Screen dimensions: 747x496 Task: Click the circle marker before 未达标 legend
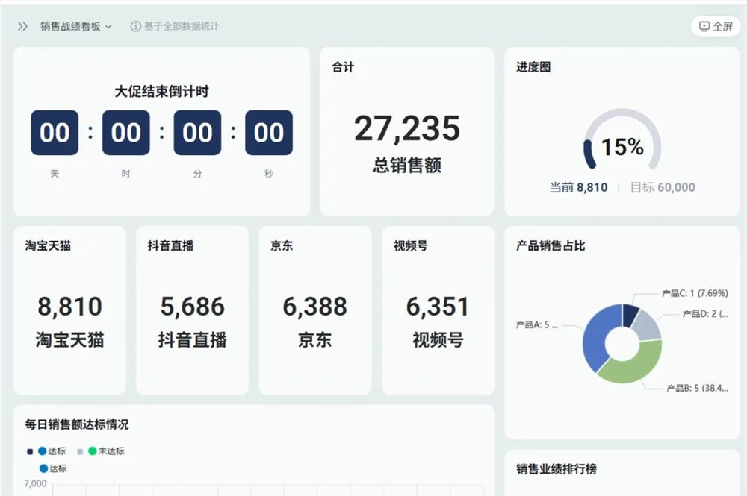[x=90, y=451]
